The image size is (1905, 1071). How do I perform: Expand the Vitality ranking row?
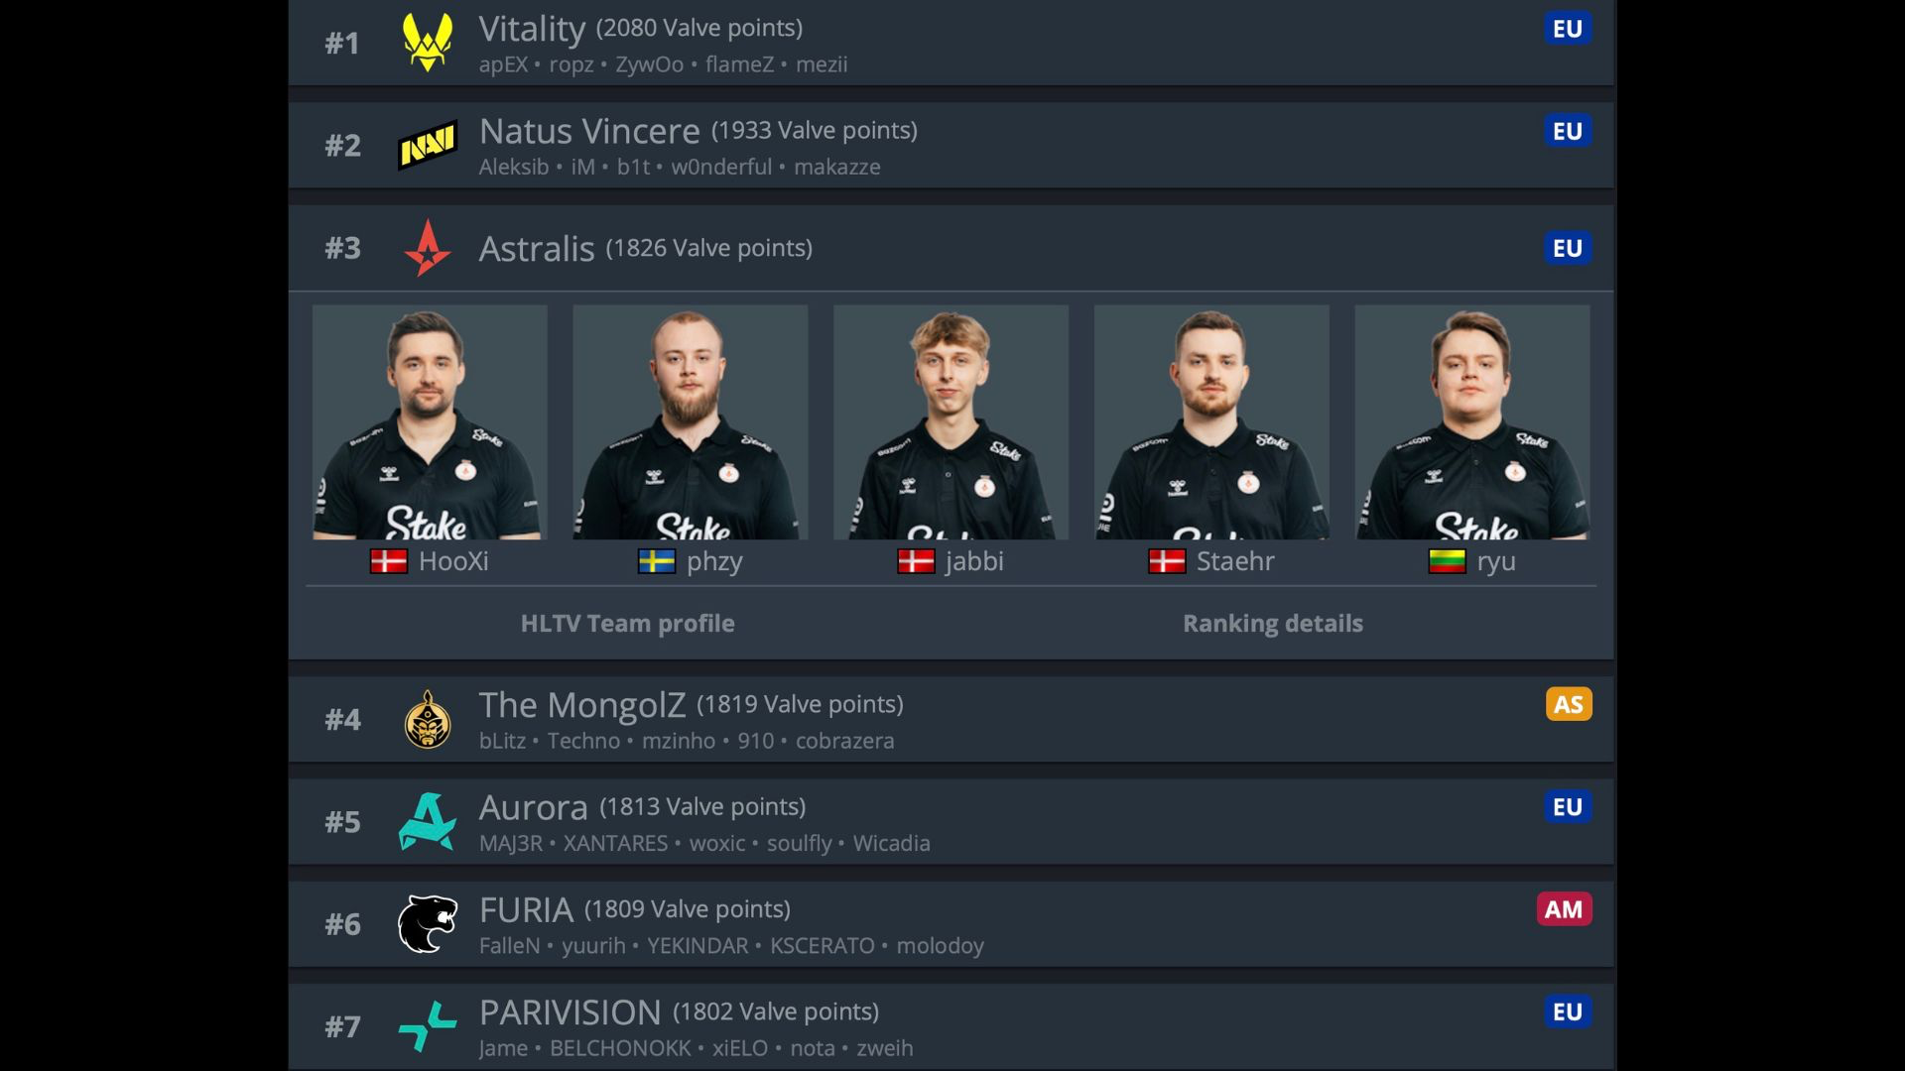(952, 43)
